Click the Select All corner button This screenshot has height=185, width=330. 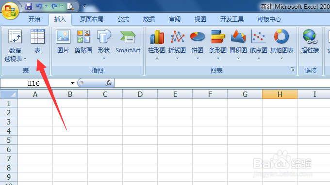click(9, 94)
